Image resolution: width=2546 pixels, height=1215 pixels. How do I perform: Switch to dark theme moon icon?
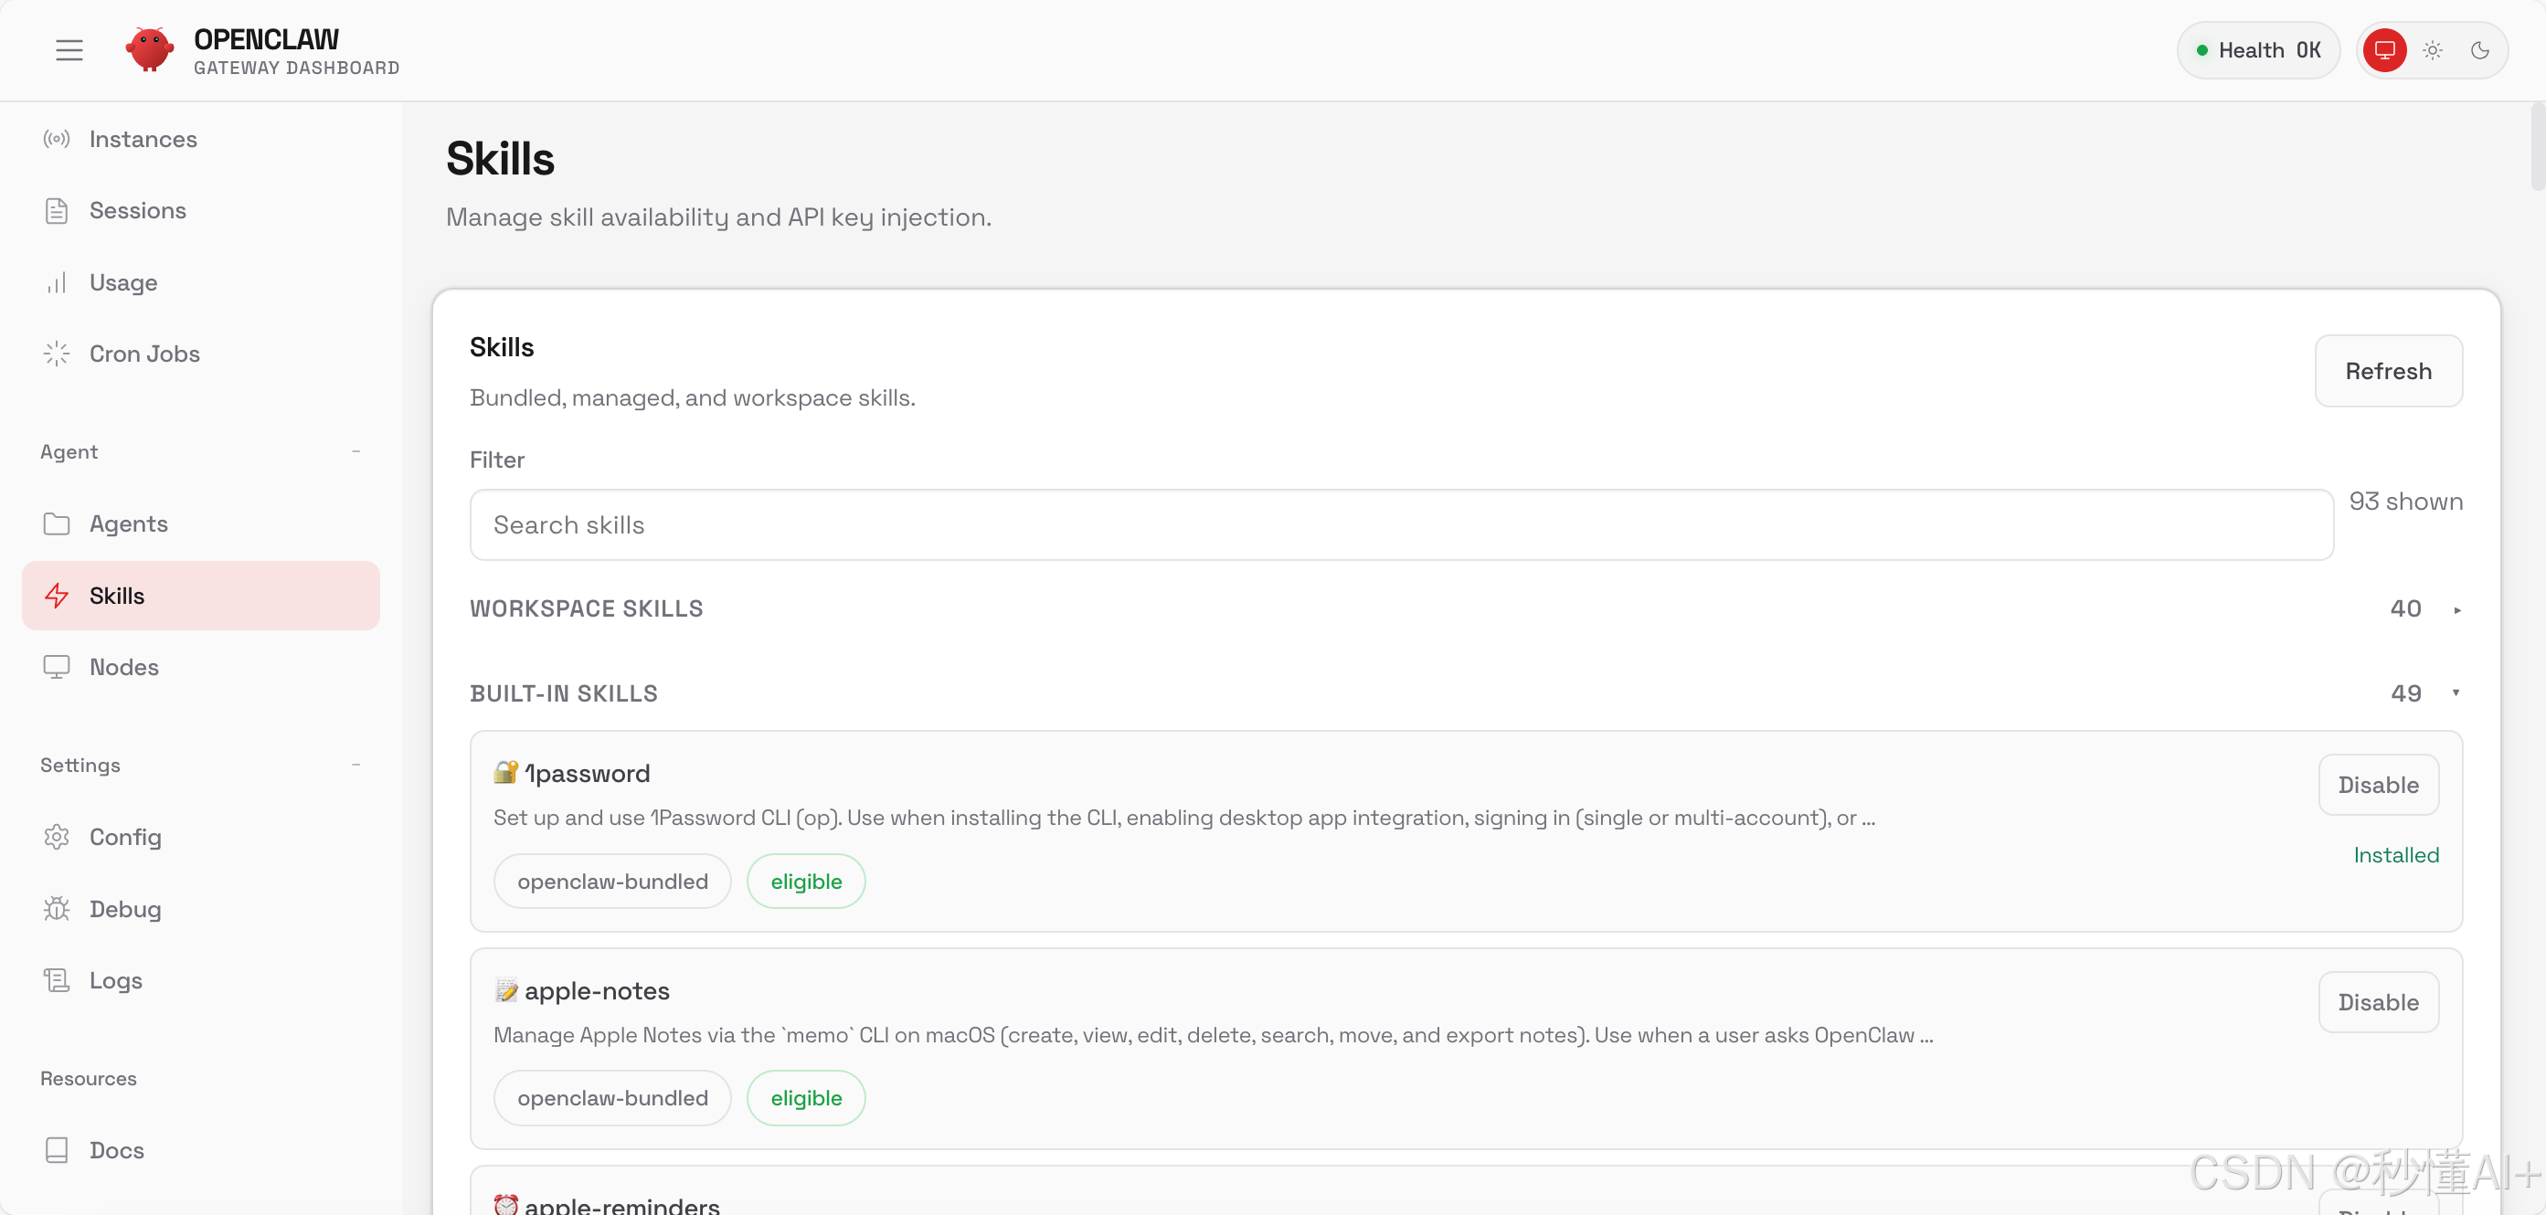point(2480,50)
